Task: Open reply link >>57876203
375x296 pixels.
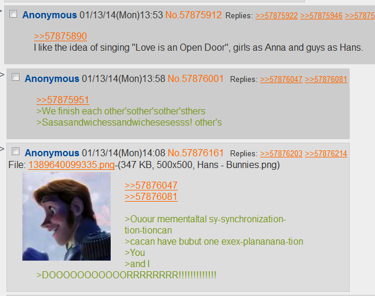Action: click(x=281, y=153)
